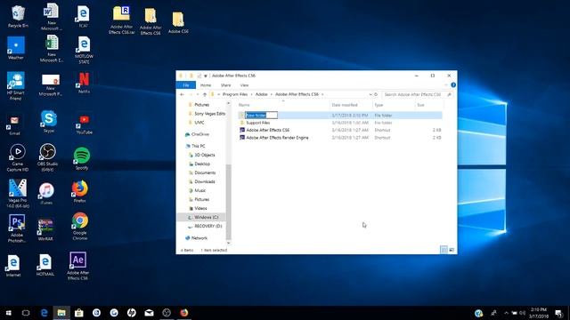This screenshot has height=320, width=570.
Task: Sort by the Size column header
Action: pyautogui.click(x=429, y=105)
